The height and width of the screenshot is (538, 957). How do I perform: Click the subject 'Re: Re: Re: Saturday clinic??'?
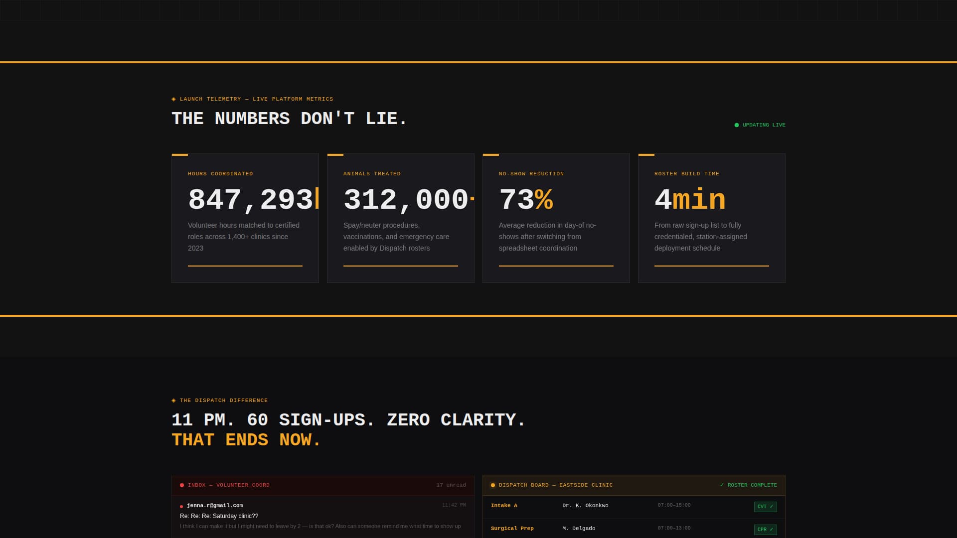click(x=219, y=516)
